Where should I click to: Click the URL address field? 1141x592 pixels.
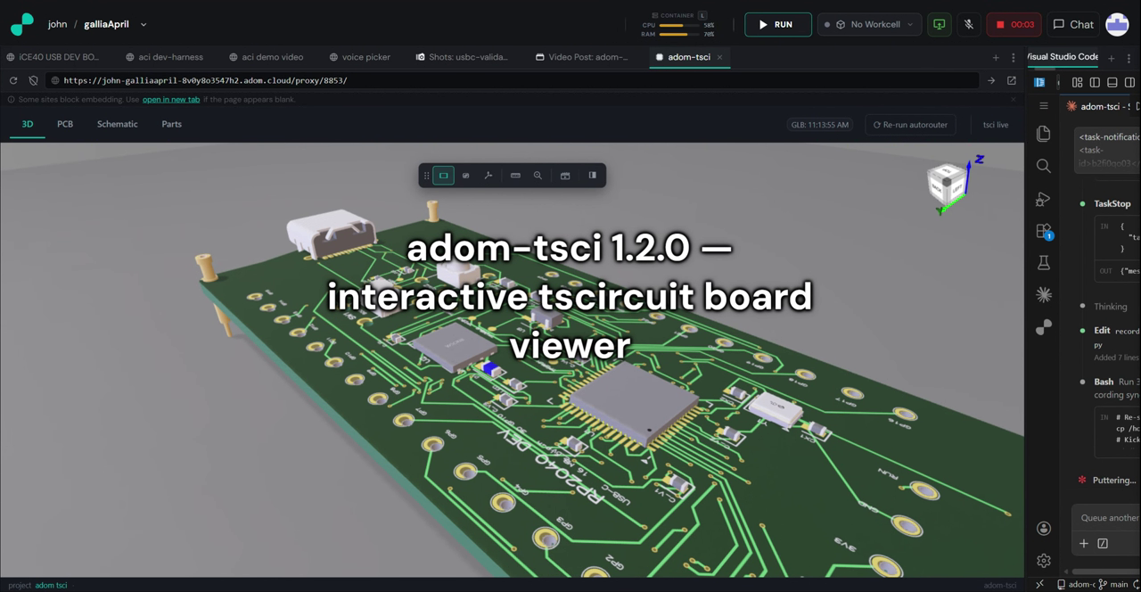click(x=513, y=80)
